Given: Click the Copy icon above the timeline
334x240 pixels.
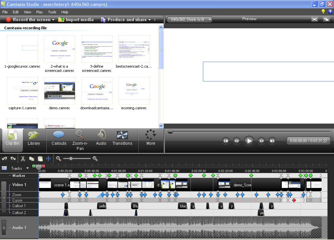Looking at the screenshot, I should pos(31,158).
